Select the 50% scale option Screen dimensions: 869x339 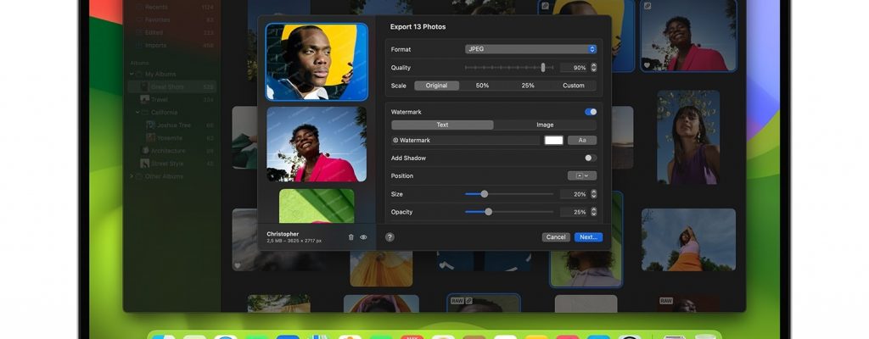tap(482, 86)
